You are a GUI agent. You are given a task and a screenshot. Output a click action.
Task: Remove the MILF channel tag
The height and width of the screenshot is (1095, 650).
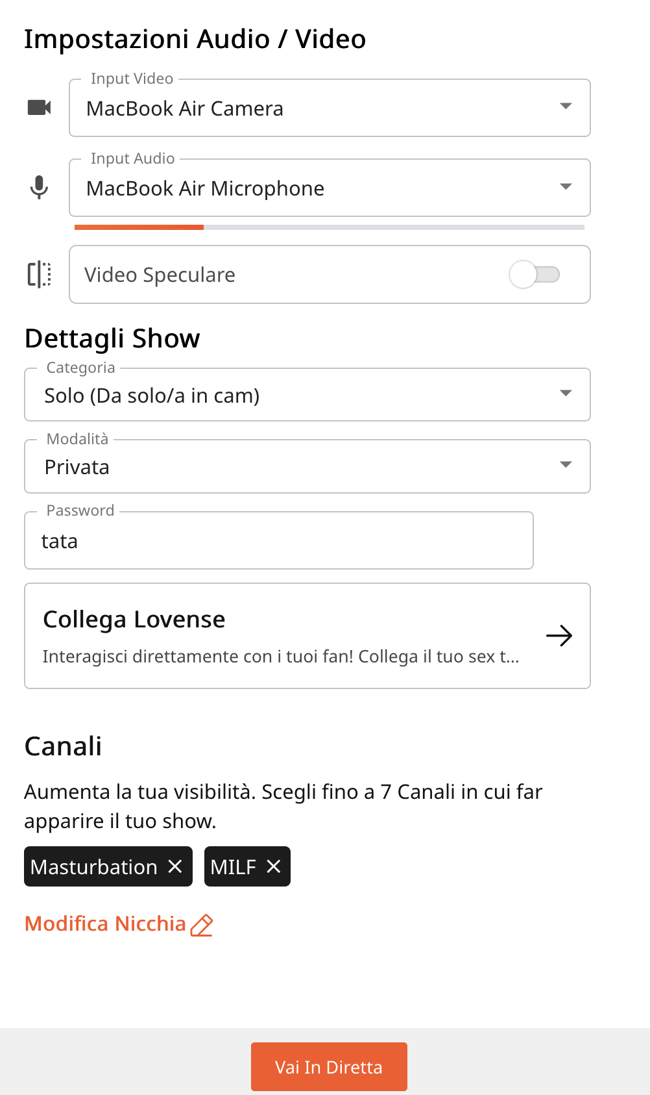point(274,866)
